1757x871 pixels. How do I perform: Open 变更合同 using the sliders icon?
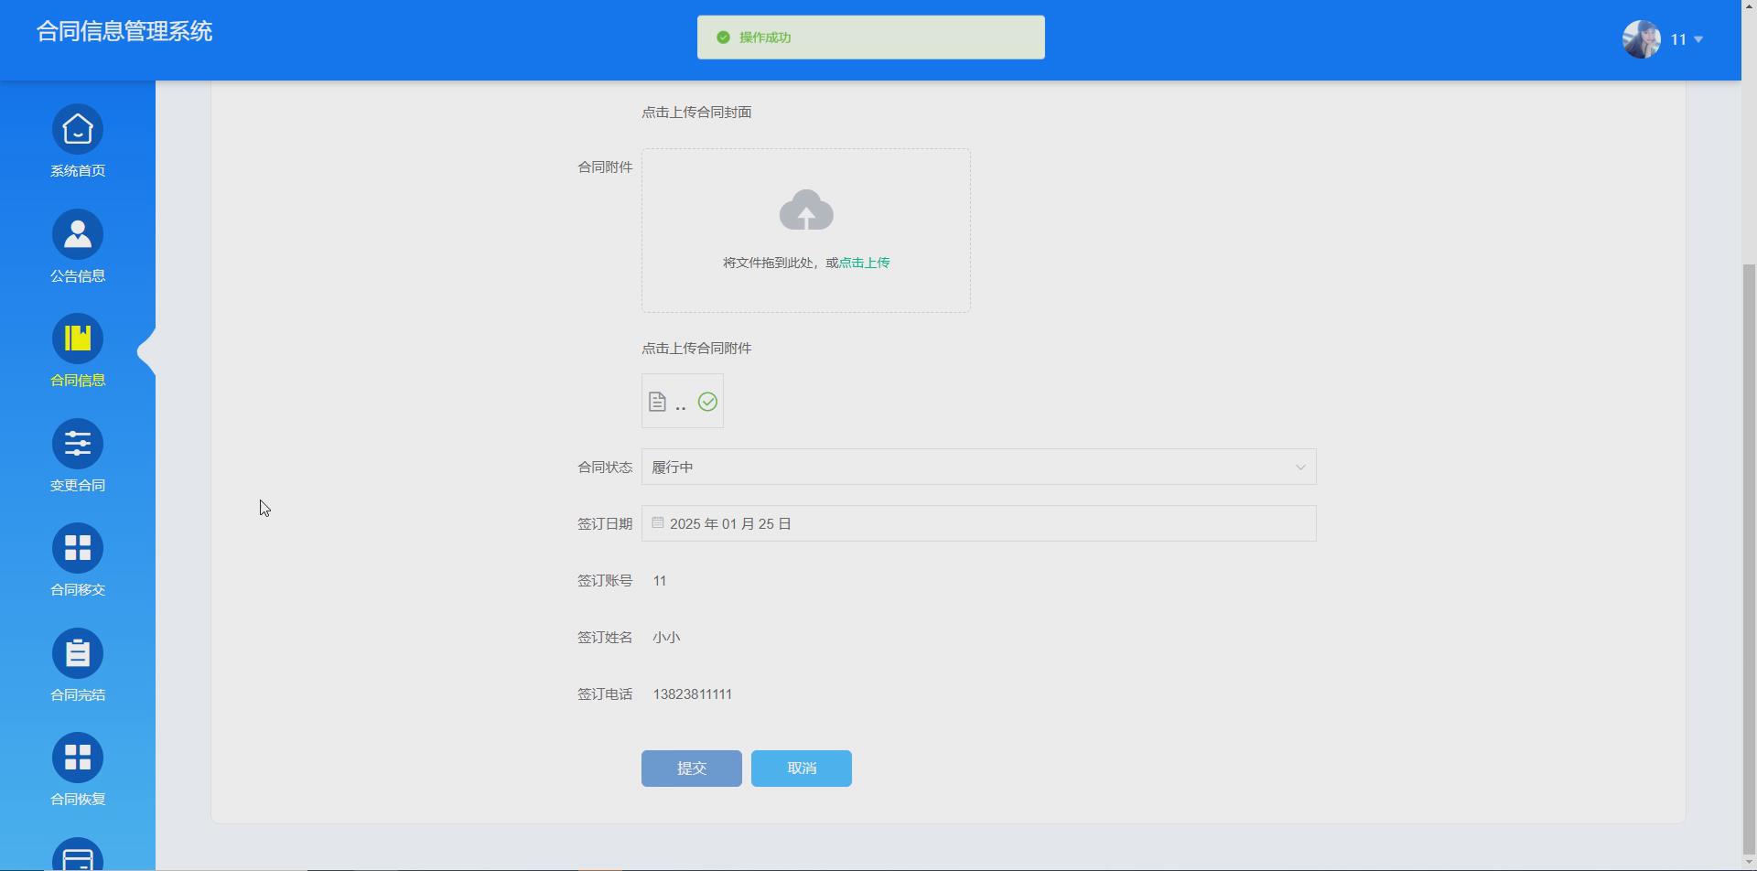[x=77, y=444]
